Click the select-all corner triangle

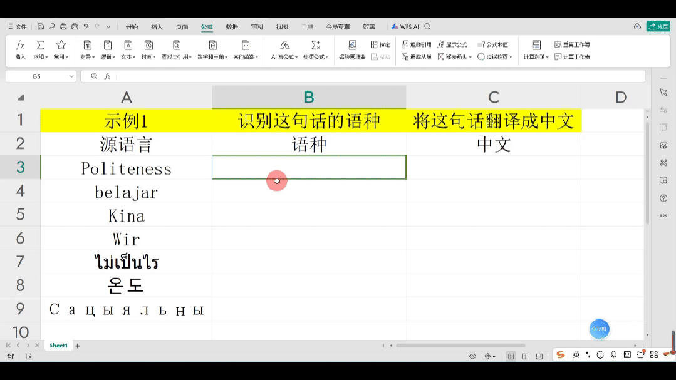(21, 98)
